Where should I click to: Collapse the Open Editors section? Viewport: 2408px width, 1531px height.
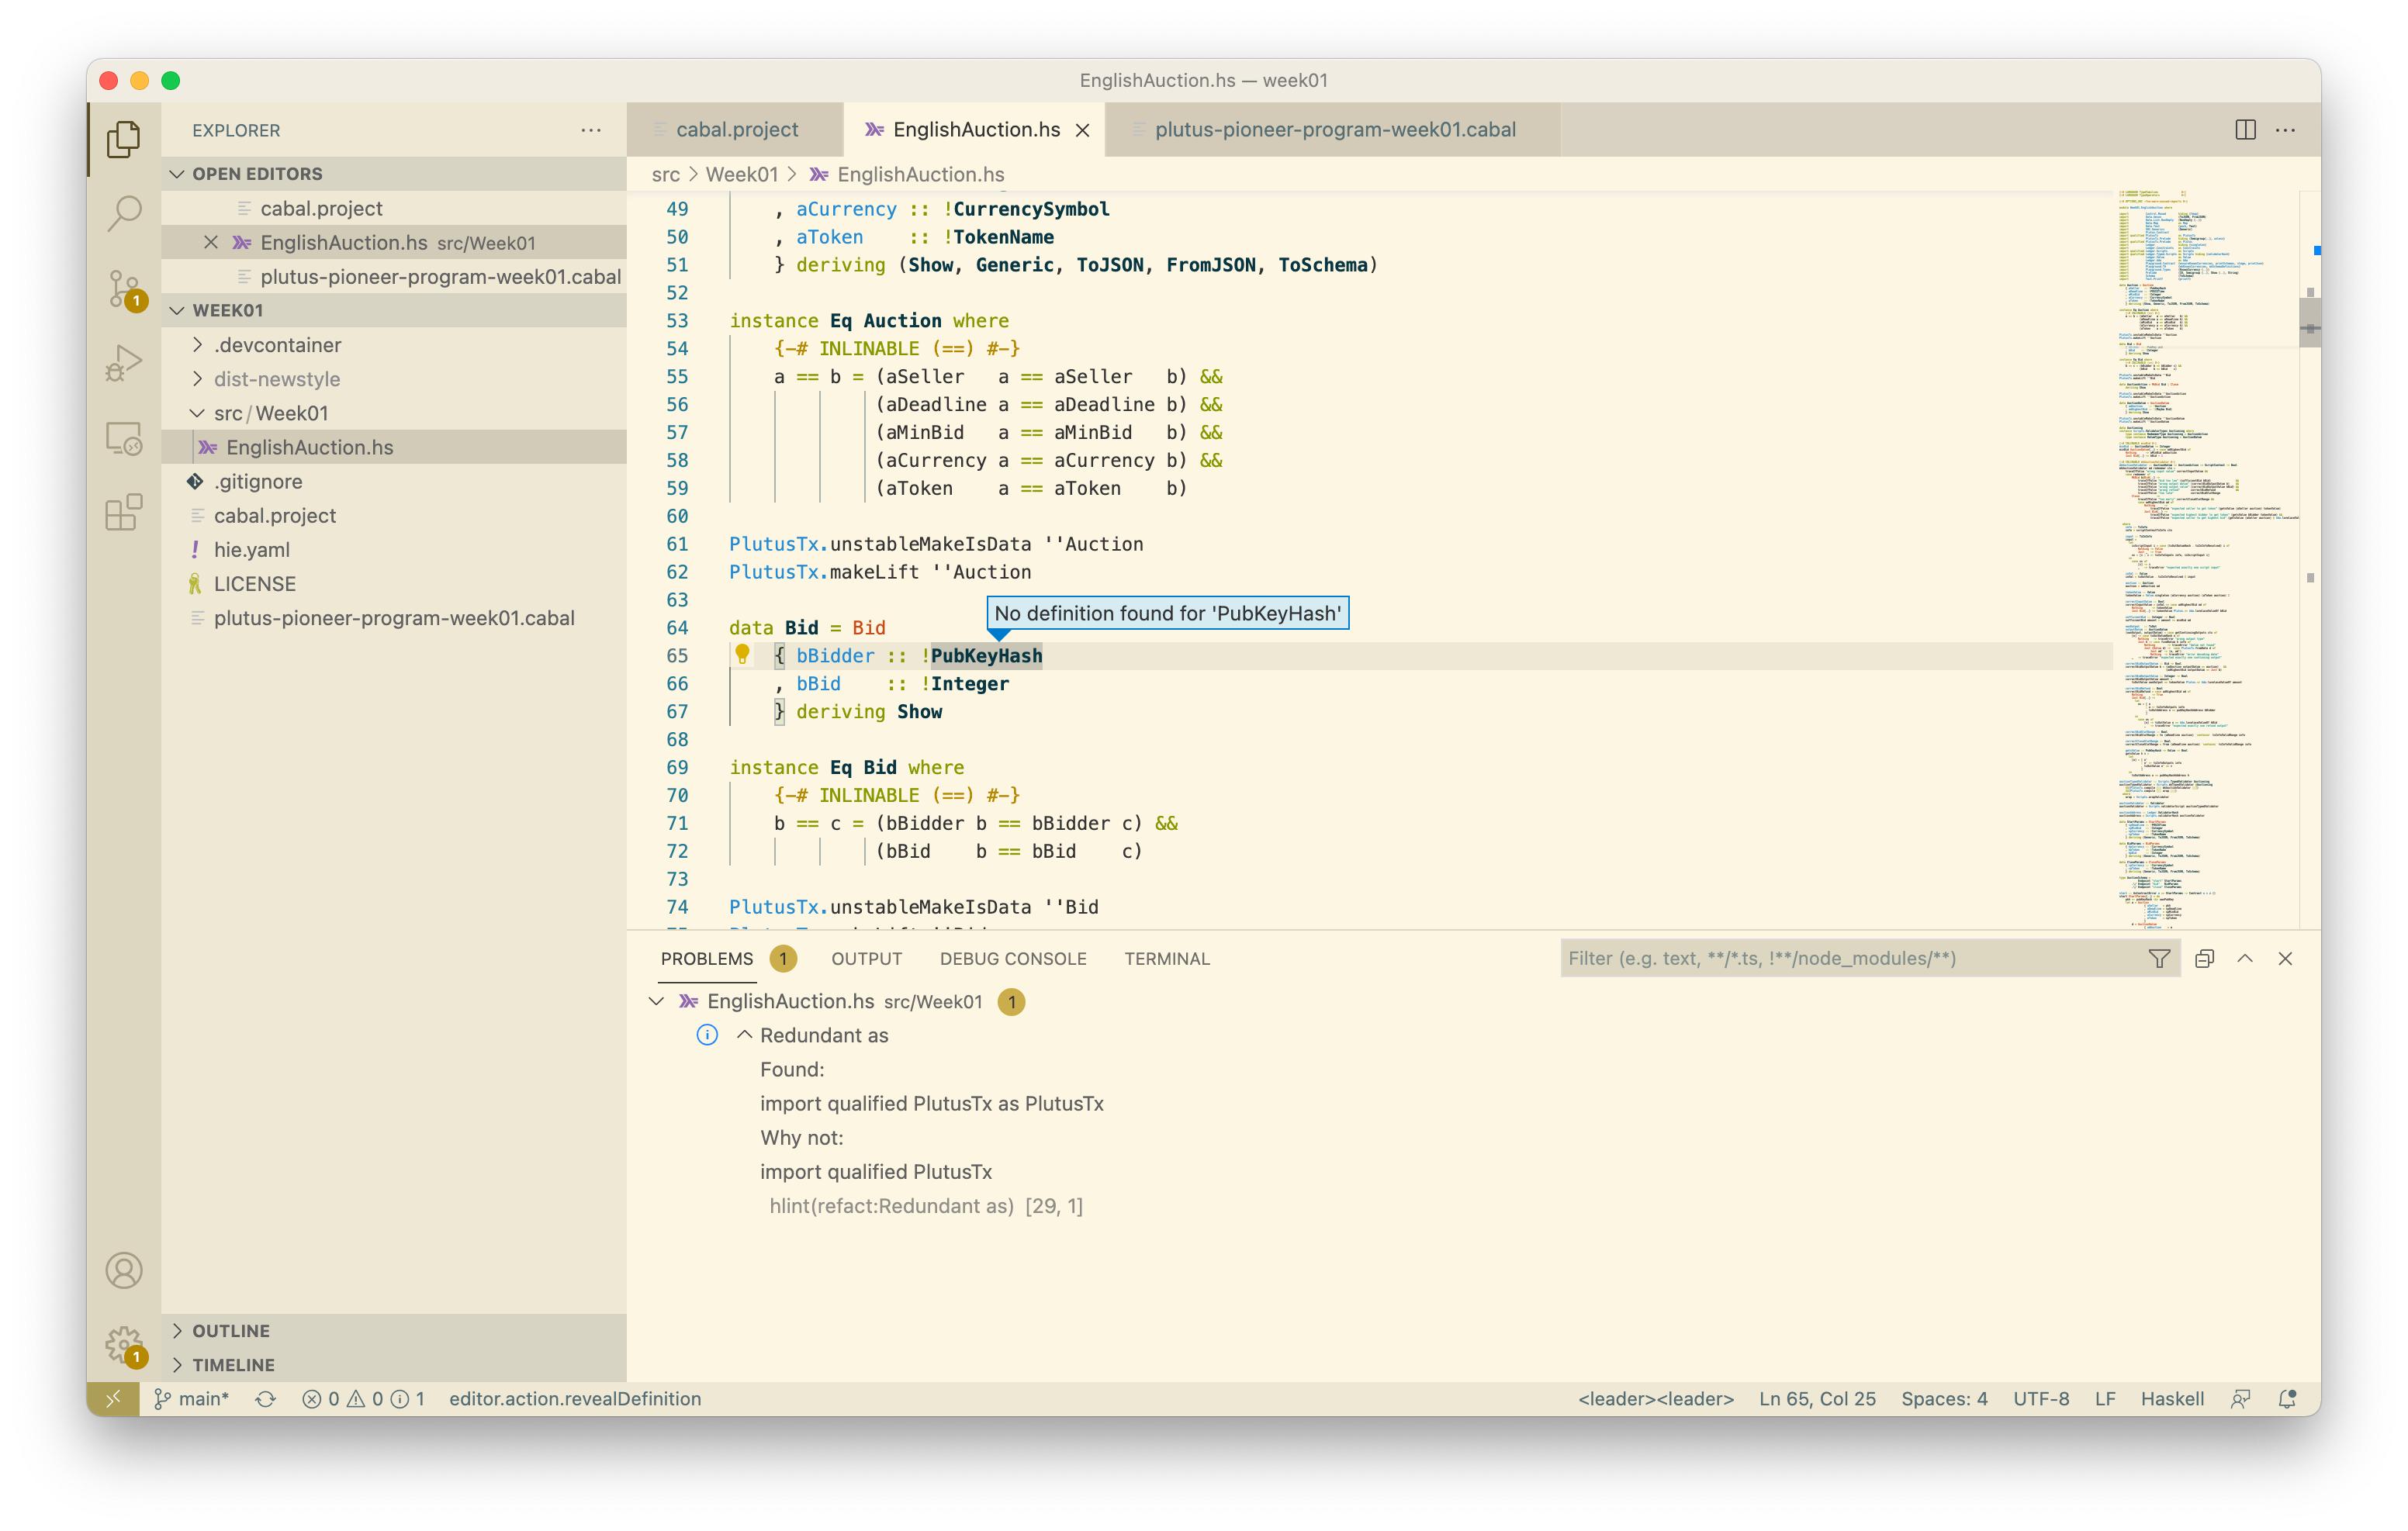[x=177, y=174]
